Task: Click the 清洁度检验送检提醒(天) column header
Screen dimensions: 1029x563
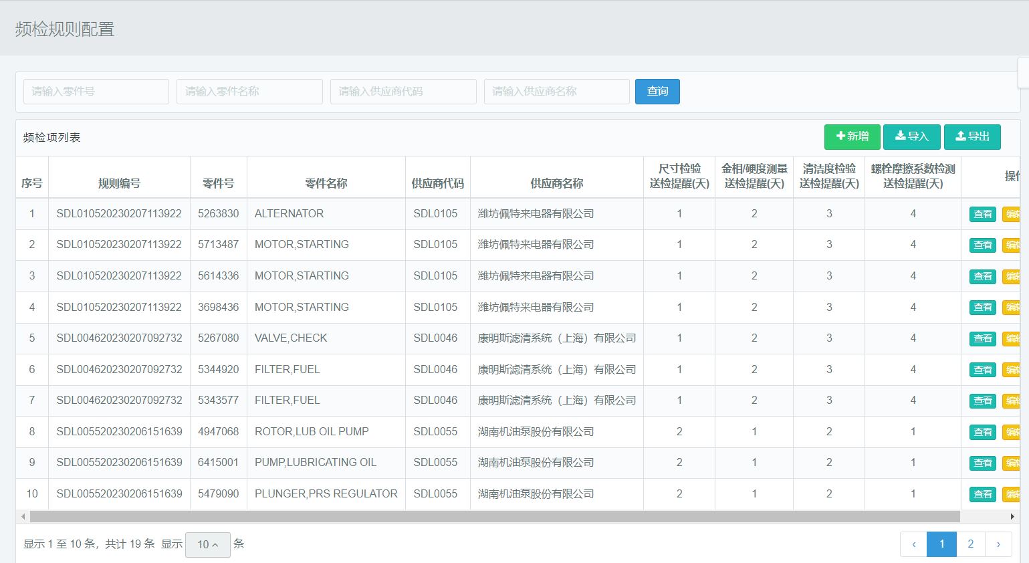Action: [829, 177]
